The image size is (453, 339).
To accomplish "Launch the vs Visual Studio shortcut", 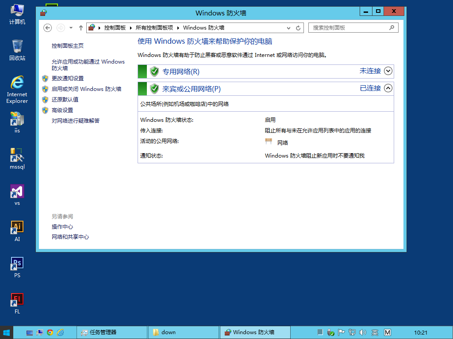I will [17, 195].
